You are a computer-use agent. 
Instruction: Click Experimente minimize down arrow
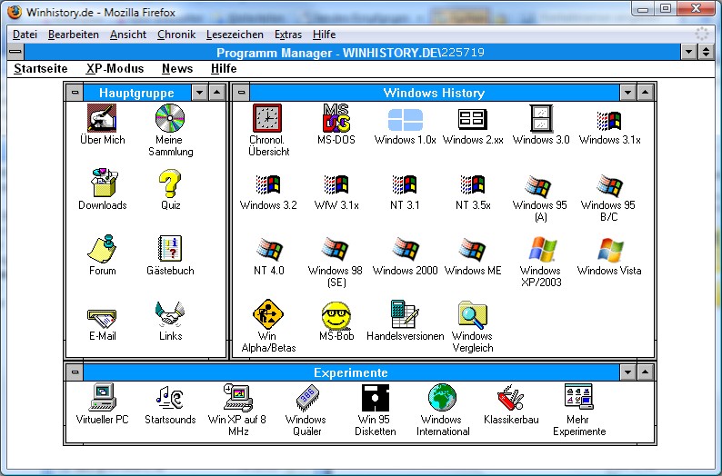pos(627,372)
